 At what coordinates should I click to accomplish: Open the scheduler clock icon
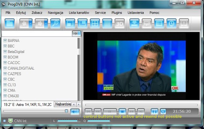[x=172, y=23]
